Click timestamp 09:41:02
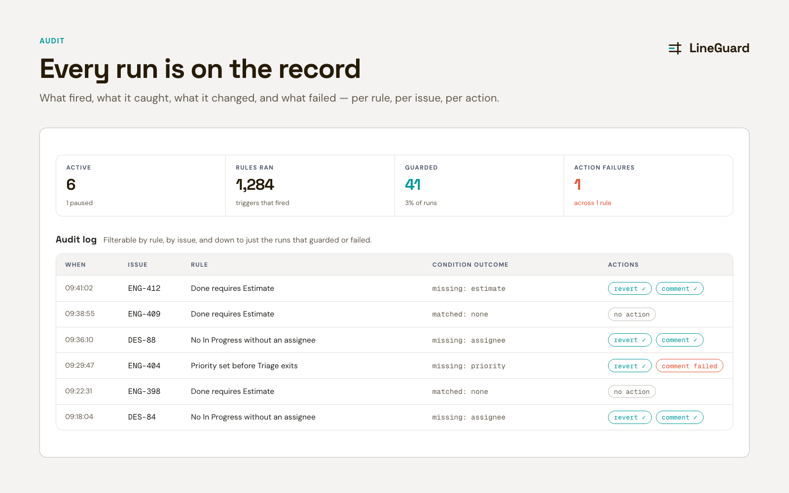This screenshot has width=789, height=493. pos(79,288)
